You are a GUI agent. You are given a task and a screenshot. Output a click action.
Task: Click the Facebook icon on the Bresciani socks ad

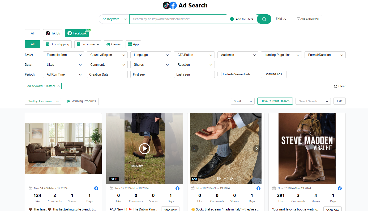pyautogui.click(x=258, y=188)
